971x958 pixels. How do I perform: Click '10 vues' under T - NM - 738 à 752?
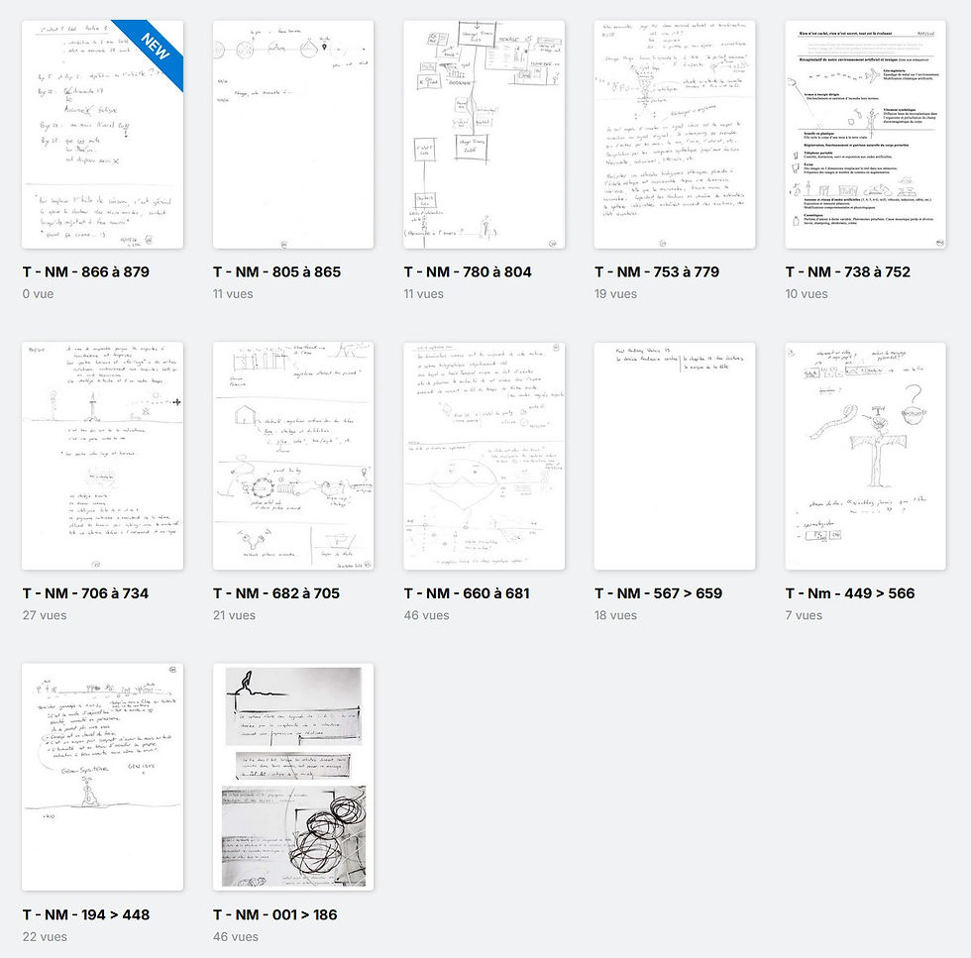tap(807, 294)
